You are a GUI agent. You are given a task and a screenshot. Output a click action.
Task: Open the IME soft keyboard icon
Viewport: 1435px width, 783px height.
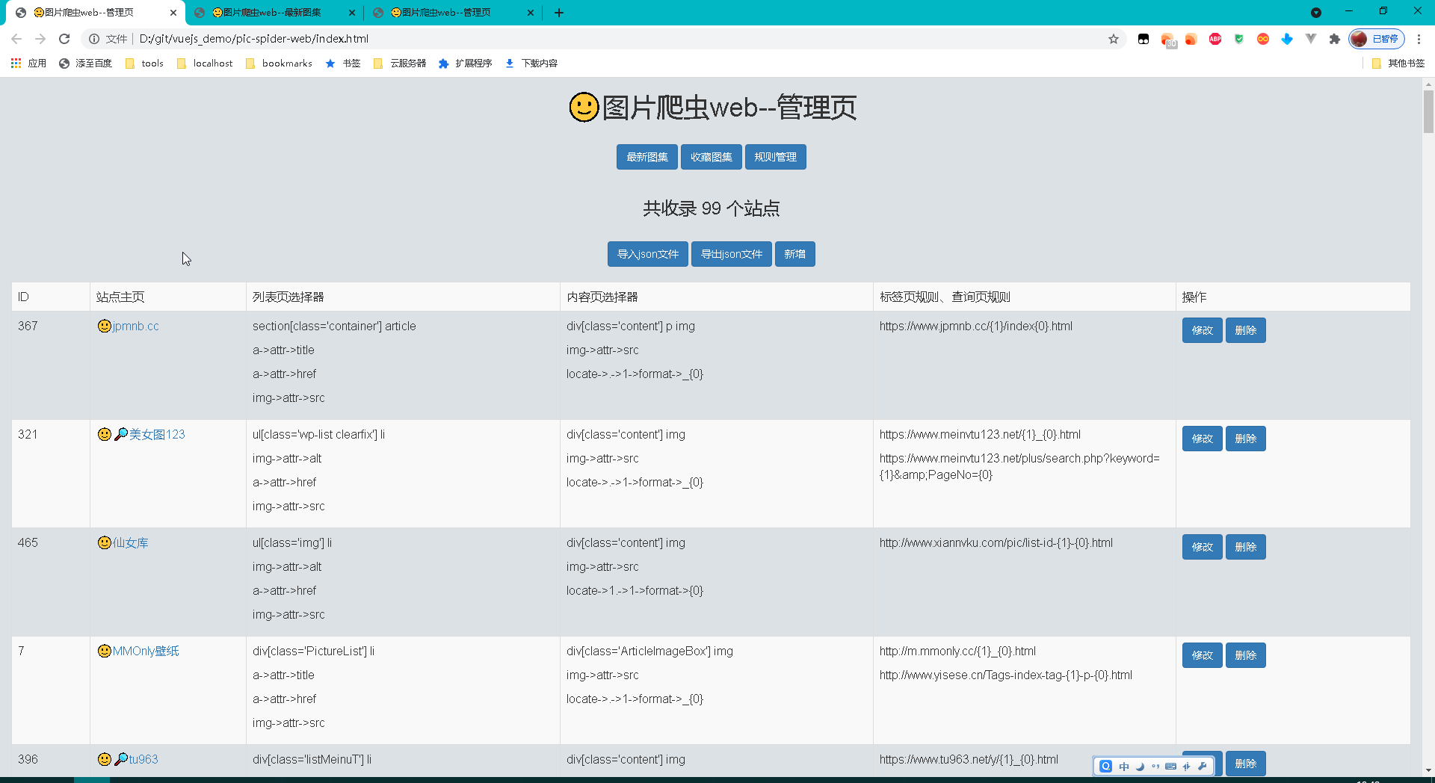point(1171,766)
